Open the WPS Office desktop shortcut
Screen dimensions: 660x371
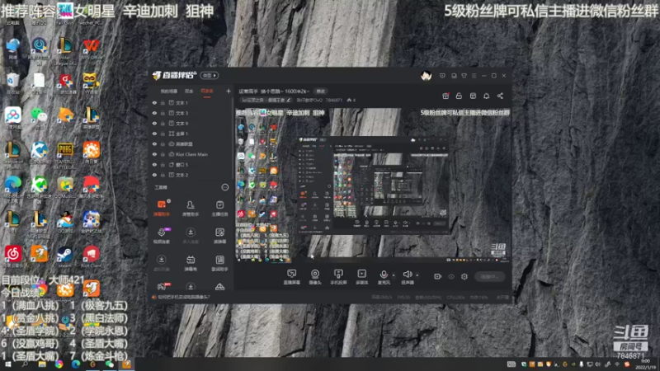(x=91, y=49)
